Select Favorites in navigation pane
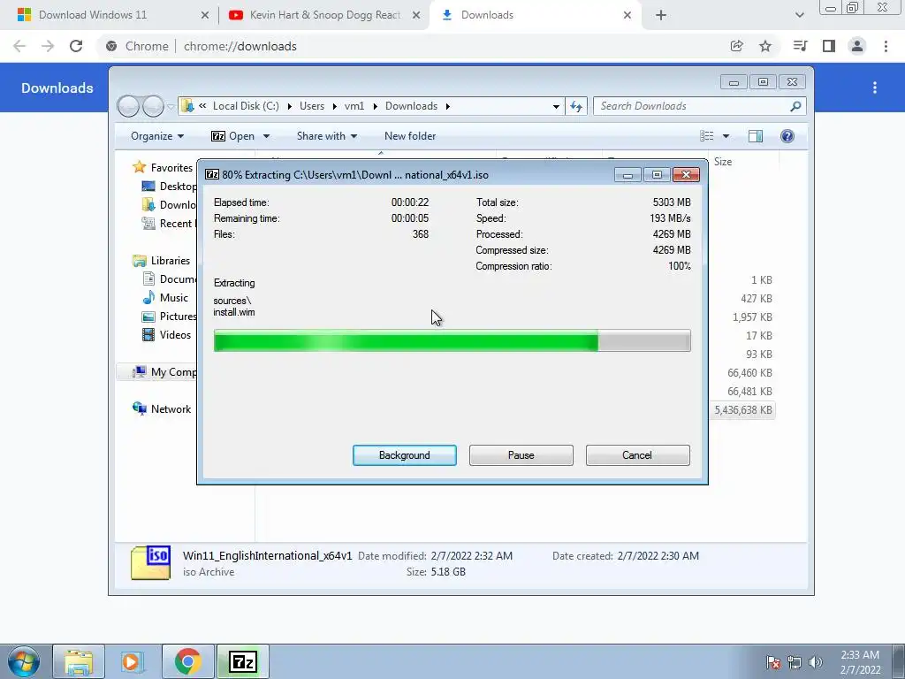This screenshot has height=679, width=905. [x=163, y=167]
